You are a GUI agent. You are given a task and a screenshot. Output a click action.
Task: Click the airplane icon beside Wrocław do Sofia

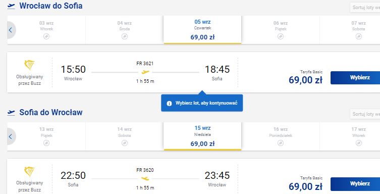(11, 6)
